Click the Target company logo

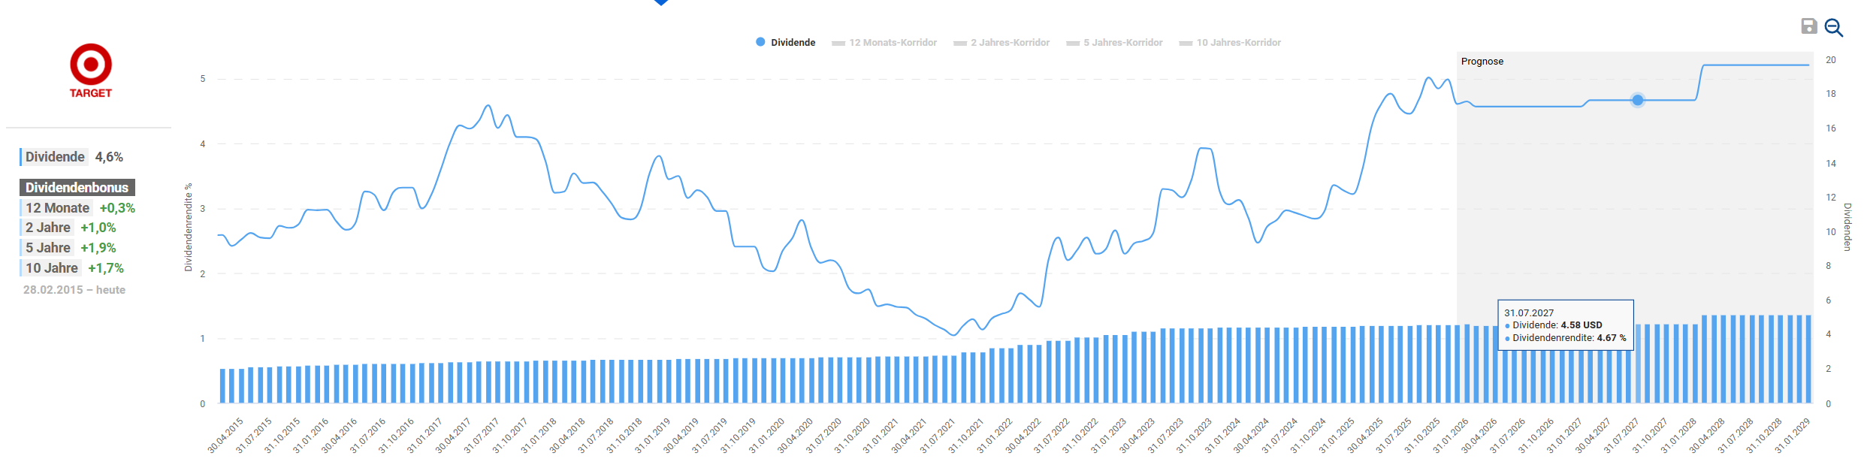[x=91, y=71]
